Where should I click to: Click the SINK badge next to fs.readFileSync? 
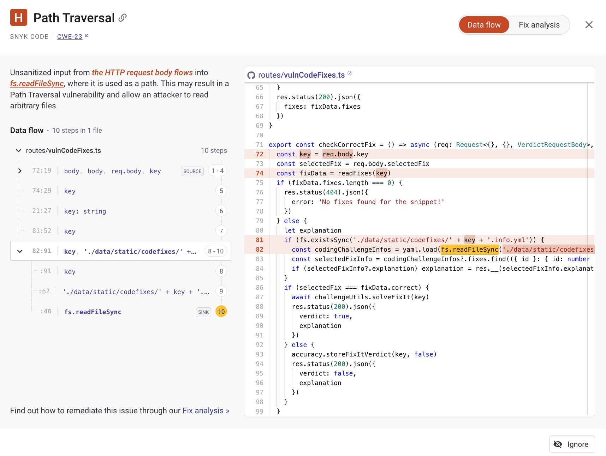tap(203, 312)
